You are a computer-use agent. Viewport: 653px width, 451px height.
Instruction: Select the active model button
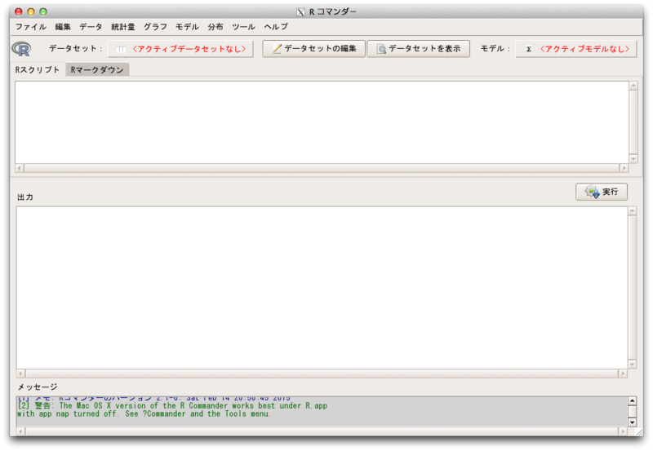[576, 49]
